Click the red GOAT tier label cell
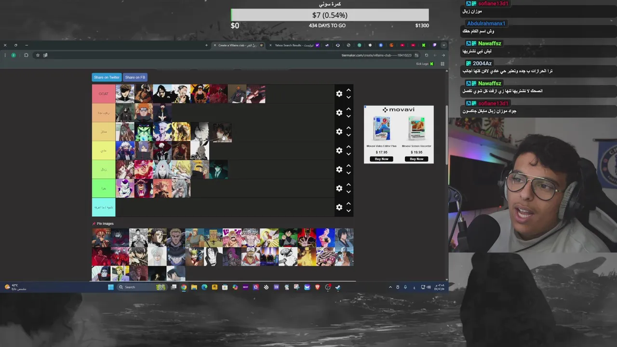Image resolution: width=617 pixels, height=347 pixels. tap(104, 94)
